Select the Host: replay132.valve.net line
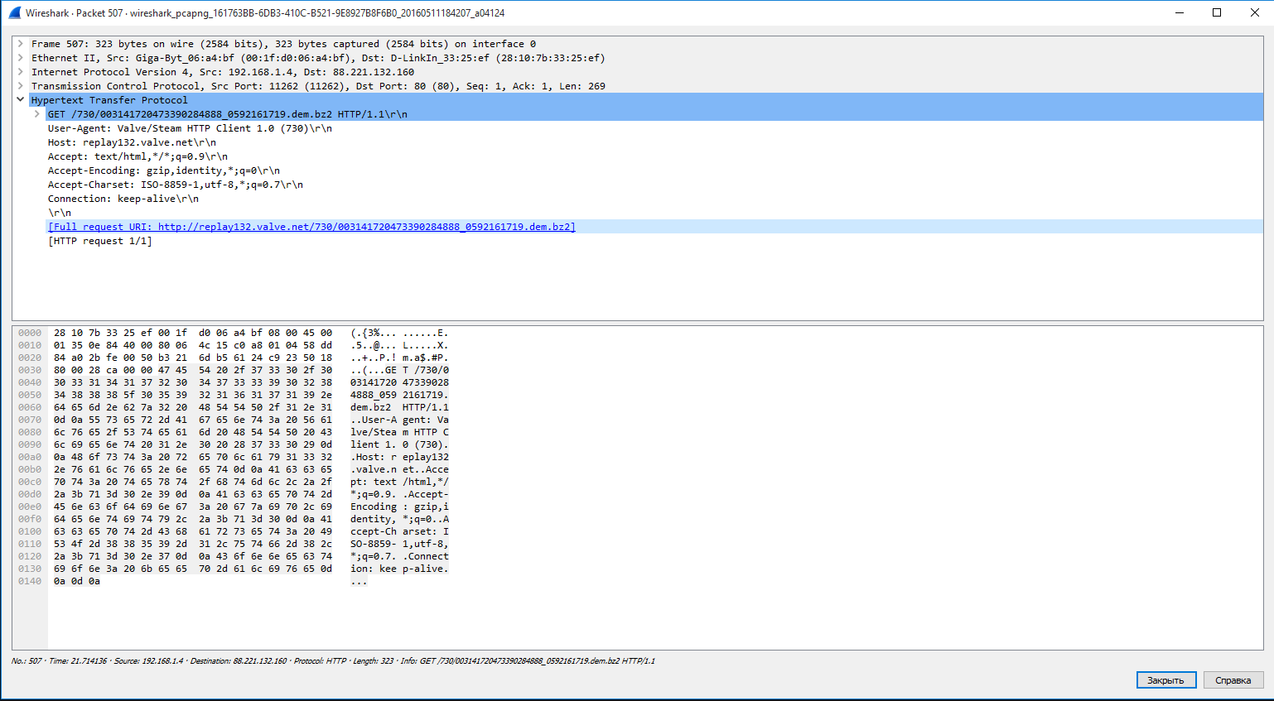Screen dimensions: 1274x701 click(132, 142)
